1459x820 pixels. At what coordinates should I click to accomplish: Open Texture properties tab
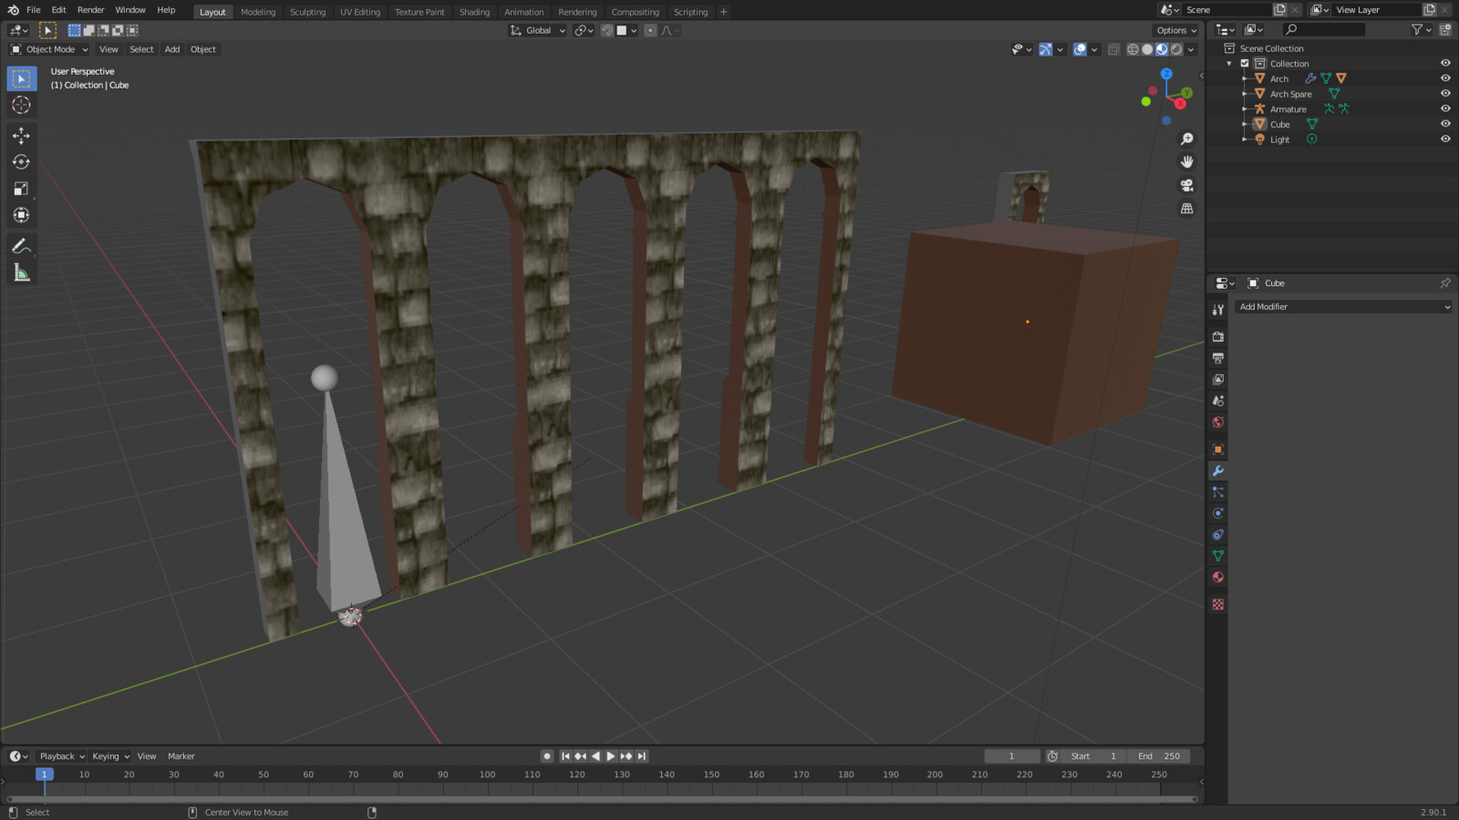coord(1217,604)
